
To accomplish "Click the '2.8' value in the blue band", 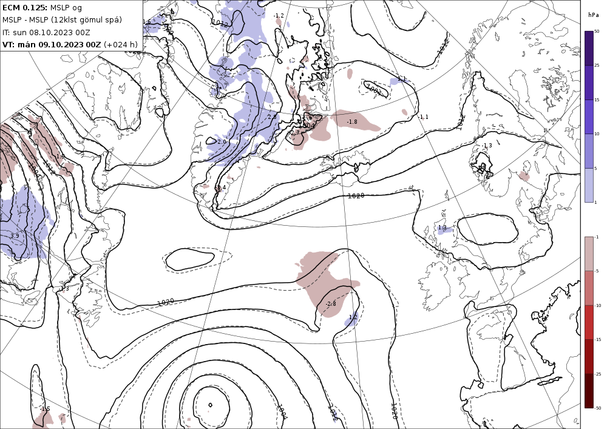I will click(x=272, y=117).
